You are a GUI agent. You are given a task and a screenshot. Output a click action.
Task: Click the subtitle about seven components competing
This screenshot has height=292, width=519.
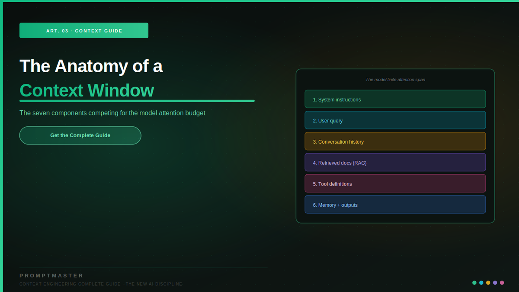tap(112, 113)
